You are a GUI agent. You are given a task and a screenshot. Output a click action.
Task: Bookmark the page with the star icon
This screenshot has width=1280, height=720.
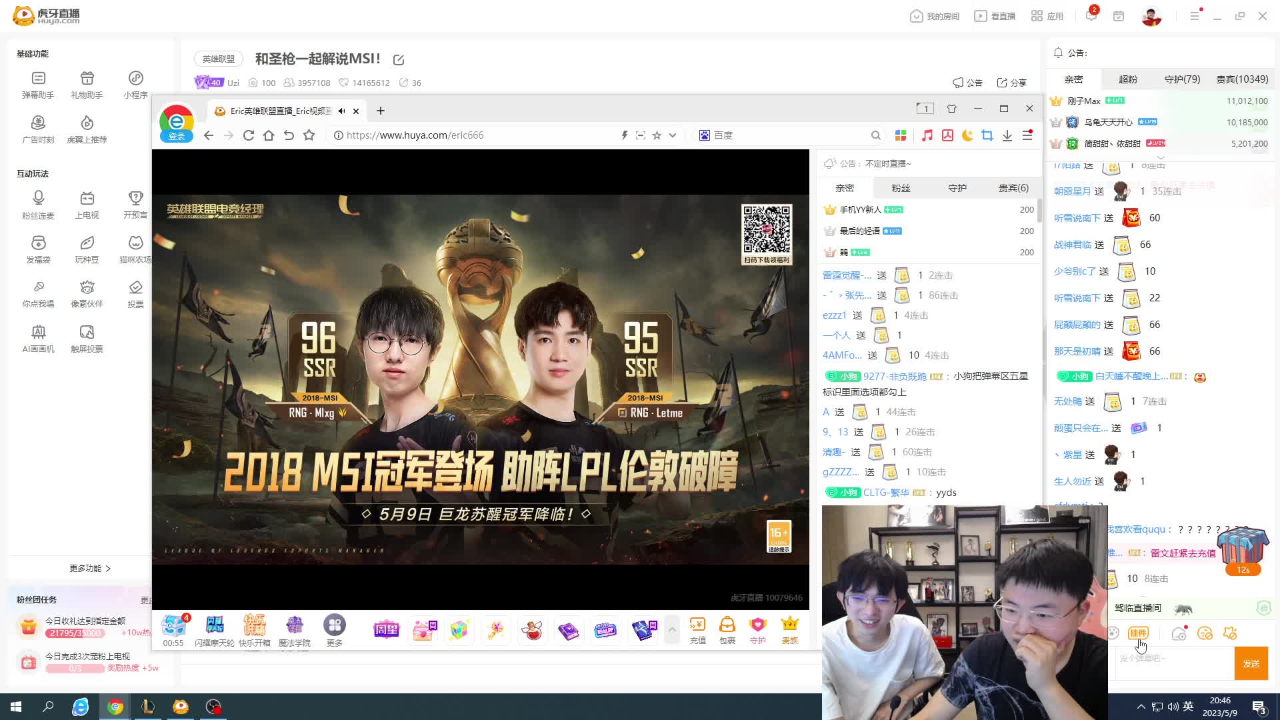657,135
